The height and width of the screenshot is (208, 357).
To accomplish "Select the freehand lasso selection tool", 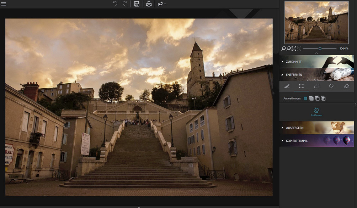I will point(317,86).
